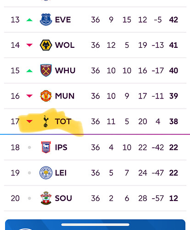190x230 pixels.
Task: Tap the Tottenham cockerel crest
Action: coord(46,121)
